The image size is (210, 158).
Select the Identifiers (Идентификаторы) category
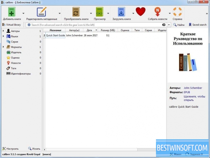(23, 74)
